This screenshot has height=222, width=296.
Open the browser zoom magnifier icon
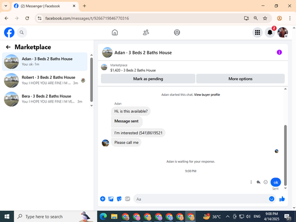tap(256, 18)
